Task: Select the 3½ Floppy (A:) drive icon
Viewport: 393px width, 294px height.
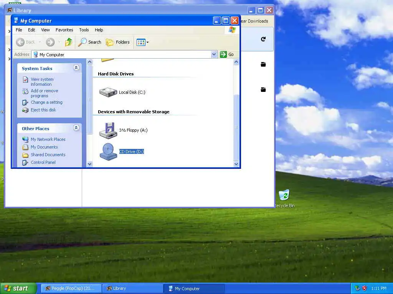Action: click(x=108, y=131)
